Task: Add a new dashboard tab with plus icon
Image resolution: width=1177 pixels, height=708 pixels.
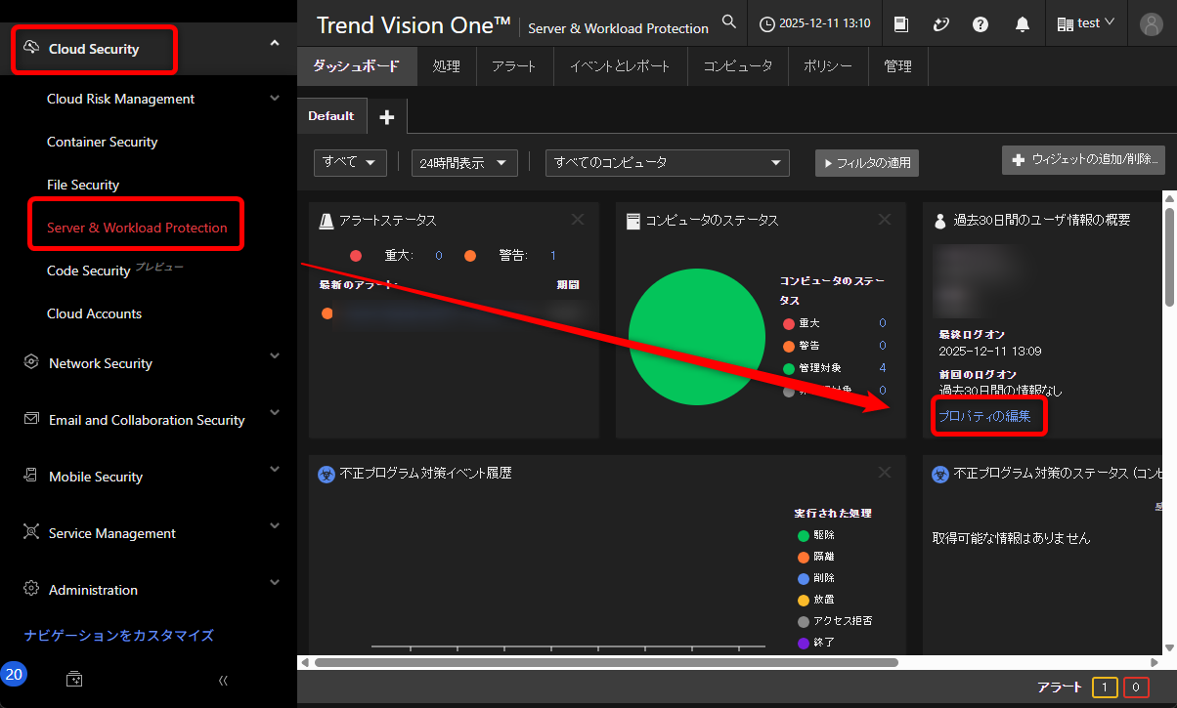Action: point(387,117)
